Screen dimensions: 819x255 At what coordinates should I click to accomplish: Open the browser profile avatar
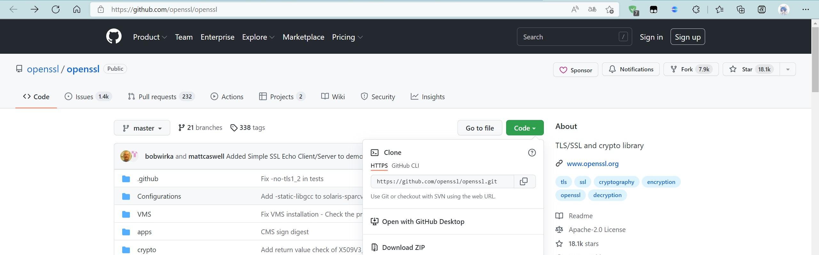(783, 10)
